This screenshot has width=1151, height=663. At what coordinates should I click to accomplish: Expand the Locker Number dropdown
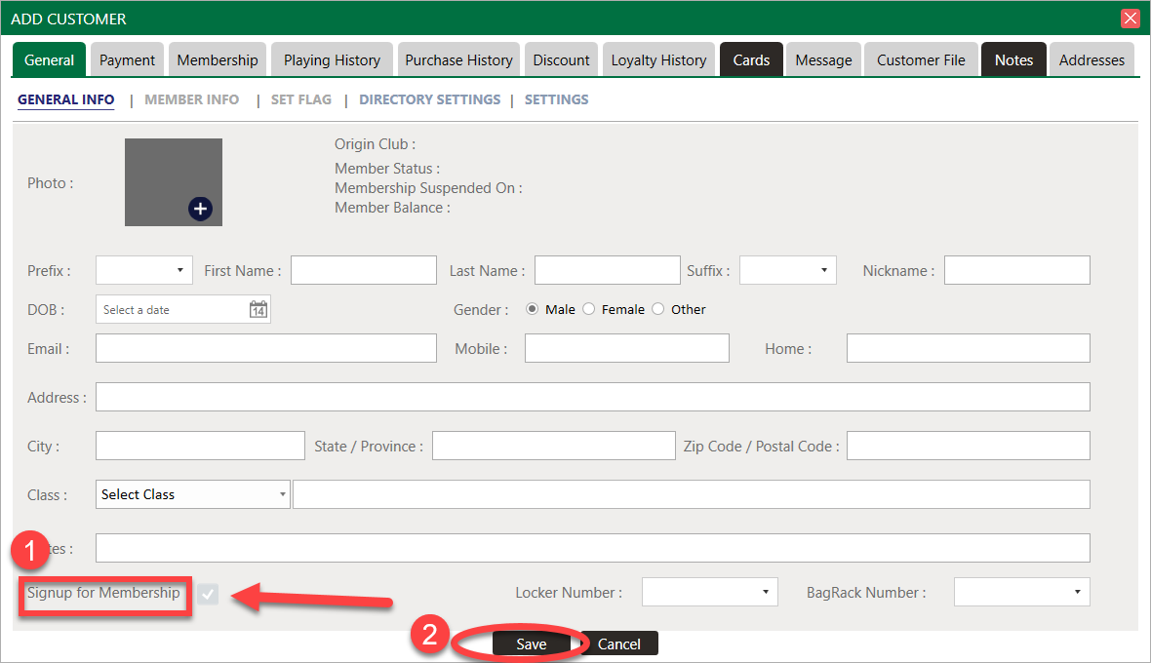pyautogui.click(x=710, y=592)
